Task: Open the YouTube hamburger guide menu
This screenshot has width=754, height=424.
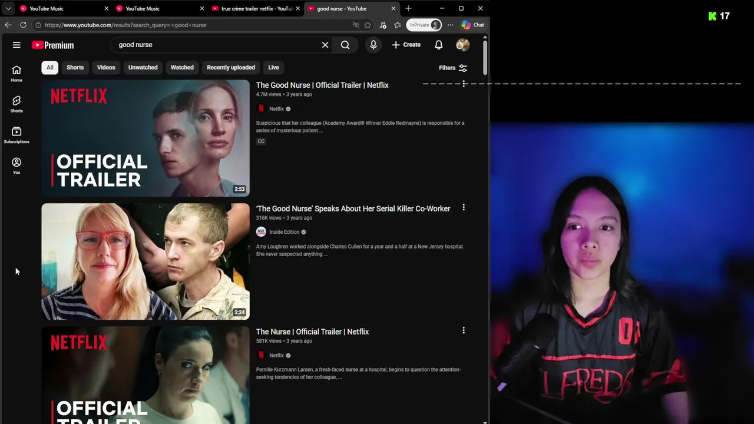Action: tap(16, 45)
